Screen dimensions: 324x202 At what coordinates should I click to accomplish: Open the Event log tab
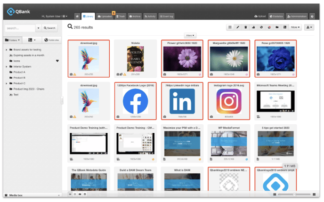click(x=166, y=16)
